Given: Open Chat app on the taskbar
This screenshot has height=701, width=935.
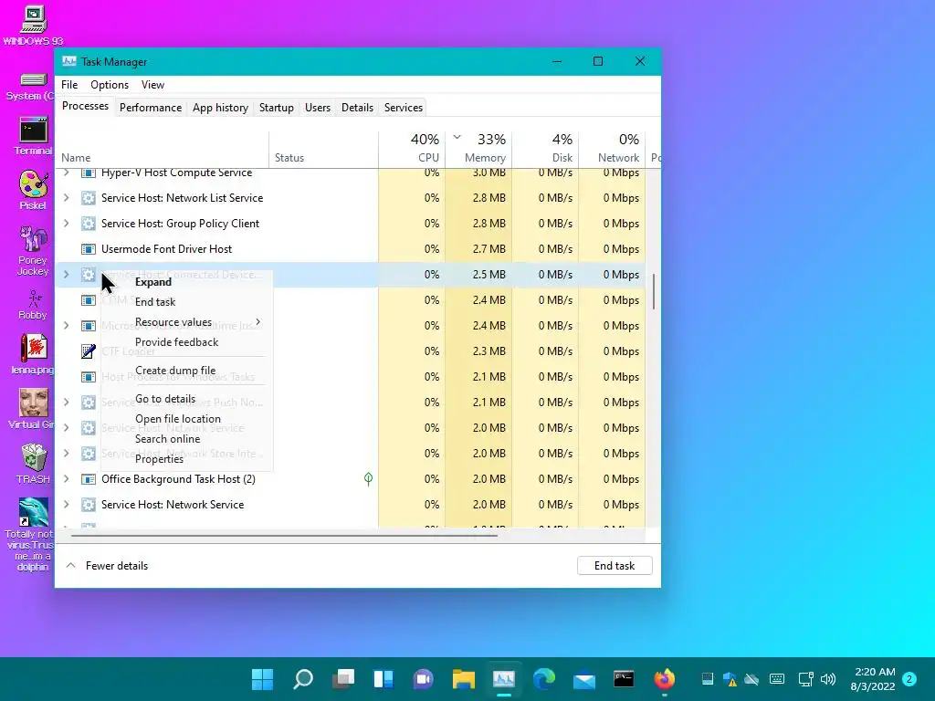Looking at the screenshot, I should [424, 679].
